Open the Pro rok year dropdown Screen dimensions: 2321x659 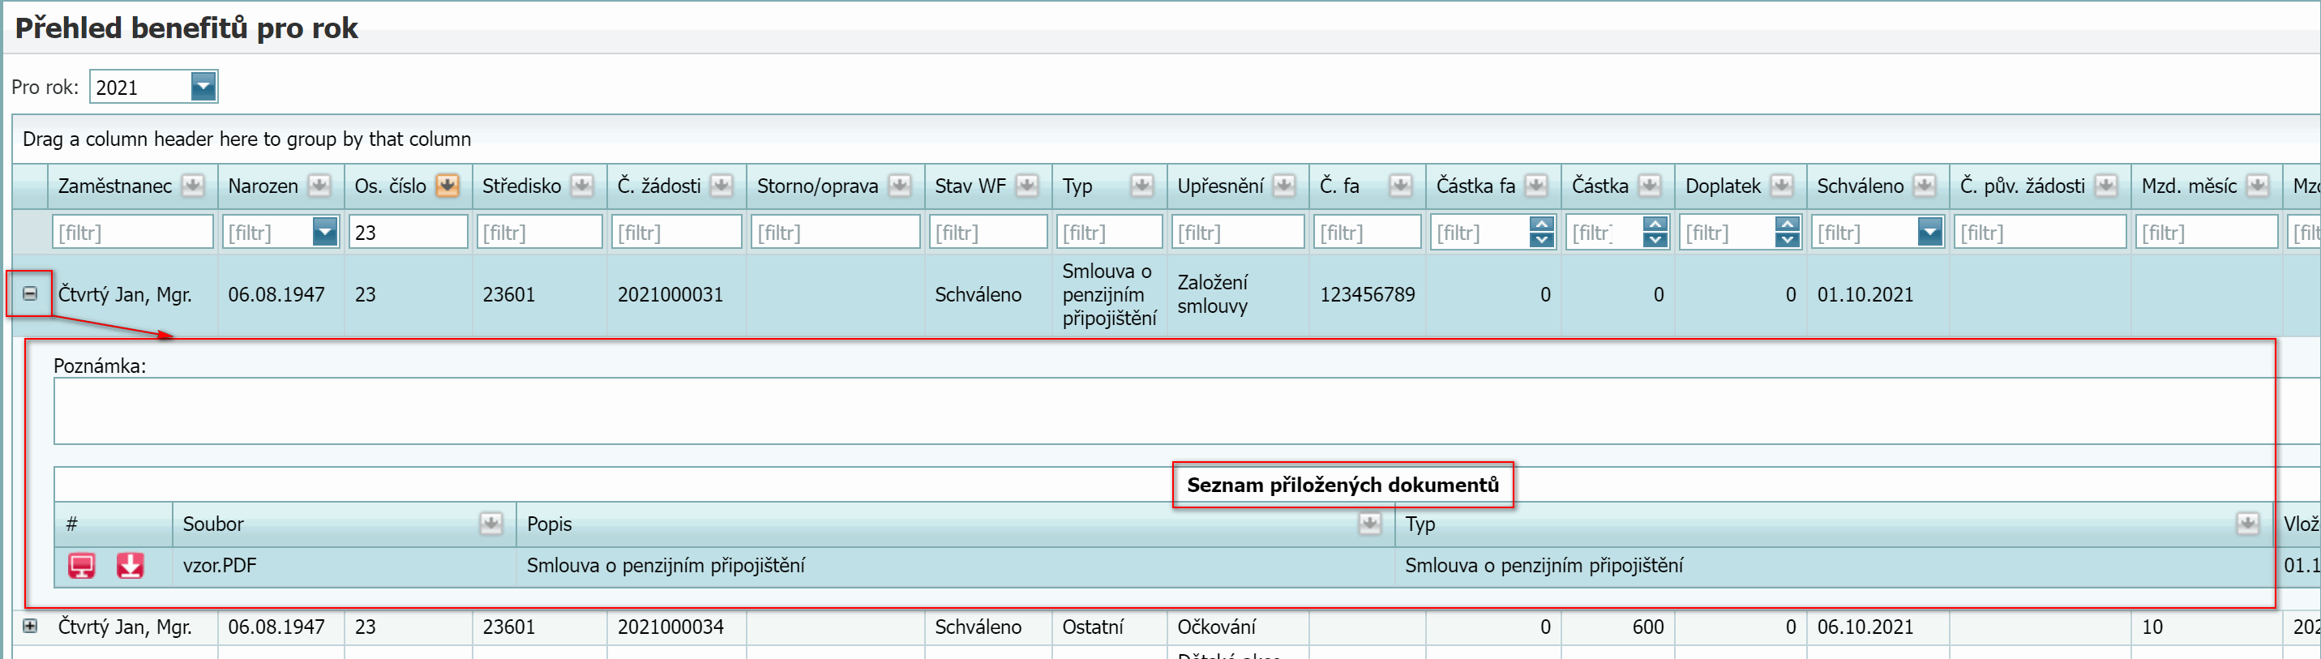203,87
